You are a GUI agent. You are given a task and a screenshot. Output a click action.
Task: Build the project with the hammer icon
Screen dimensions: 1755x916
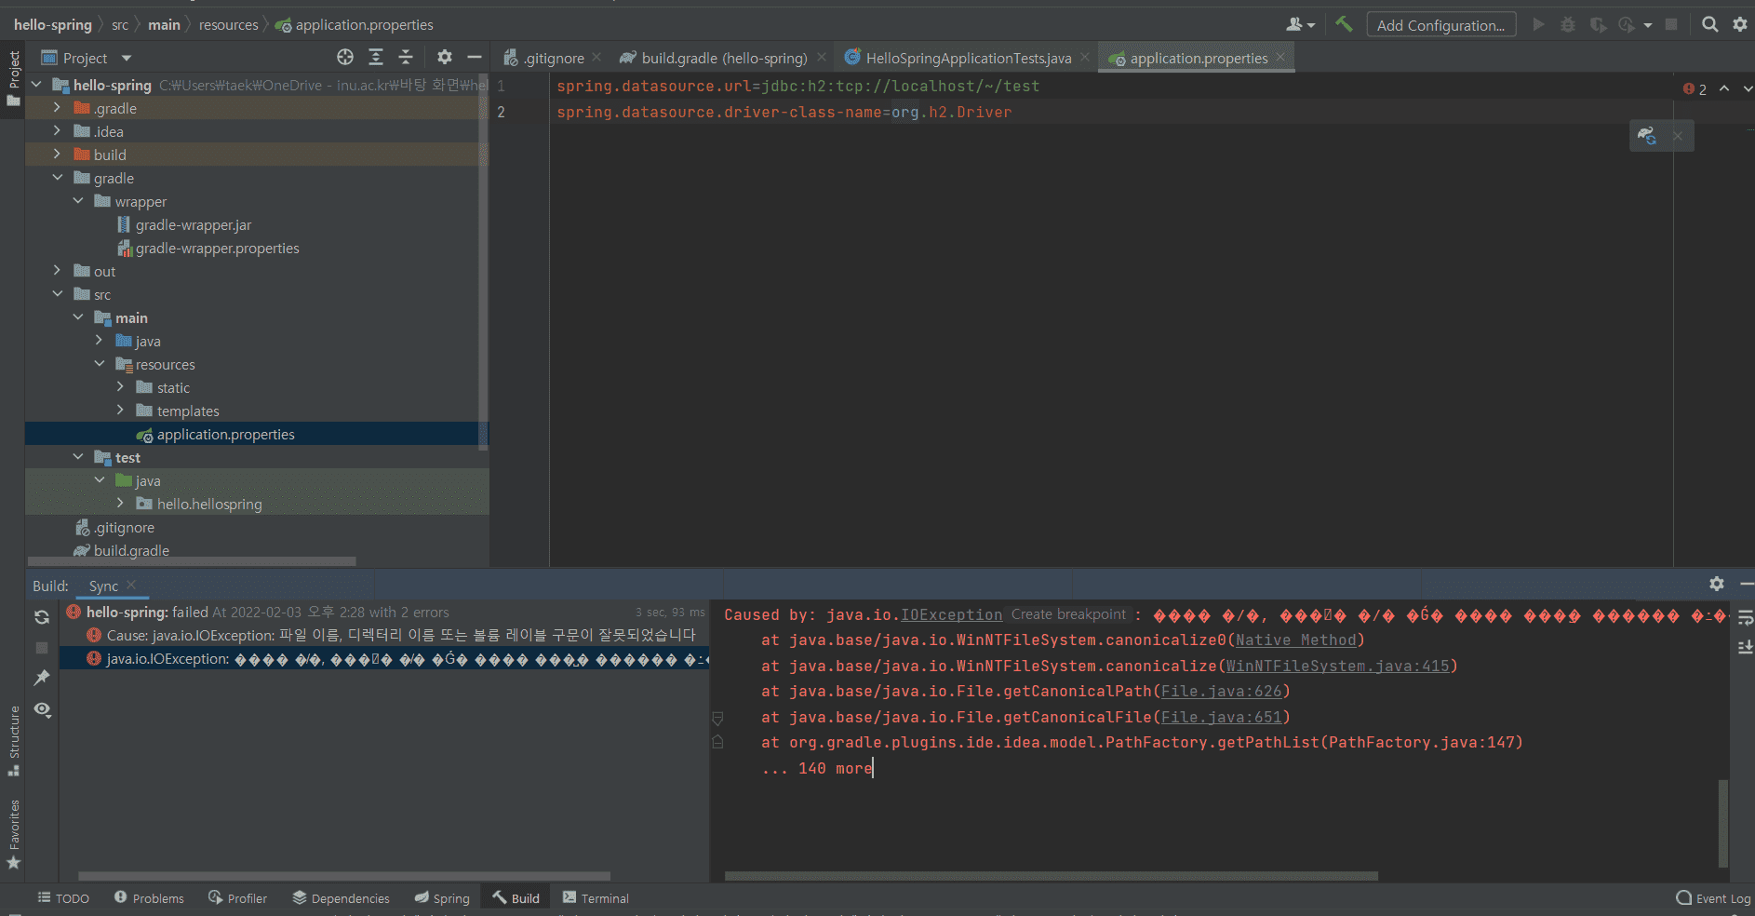pos(1344,24)
